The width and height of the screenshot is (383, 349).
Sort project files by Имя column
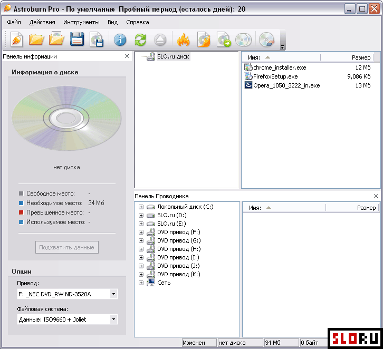281,57
